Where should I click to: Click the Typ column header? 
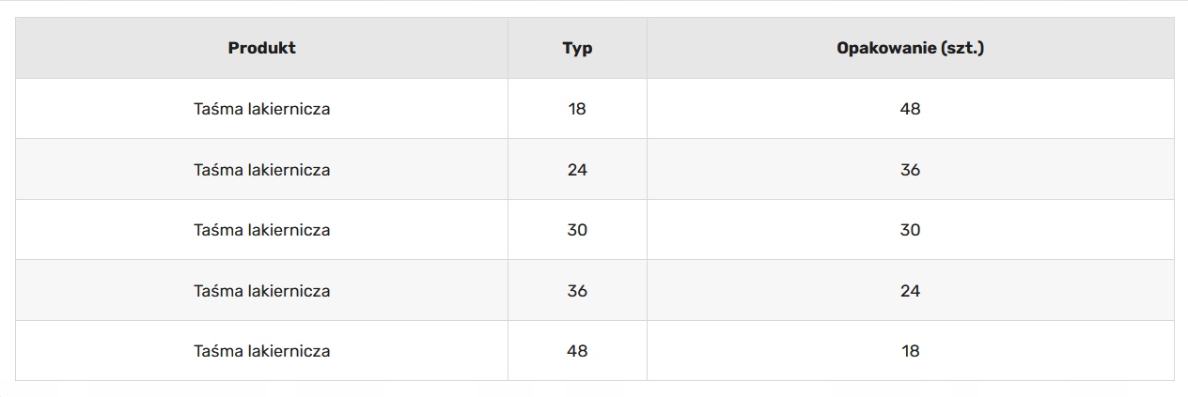(x=577, y=48)
